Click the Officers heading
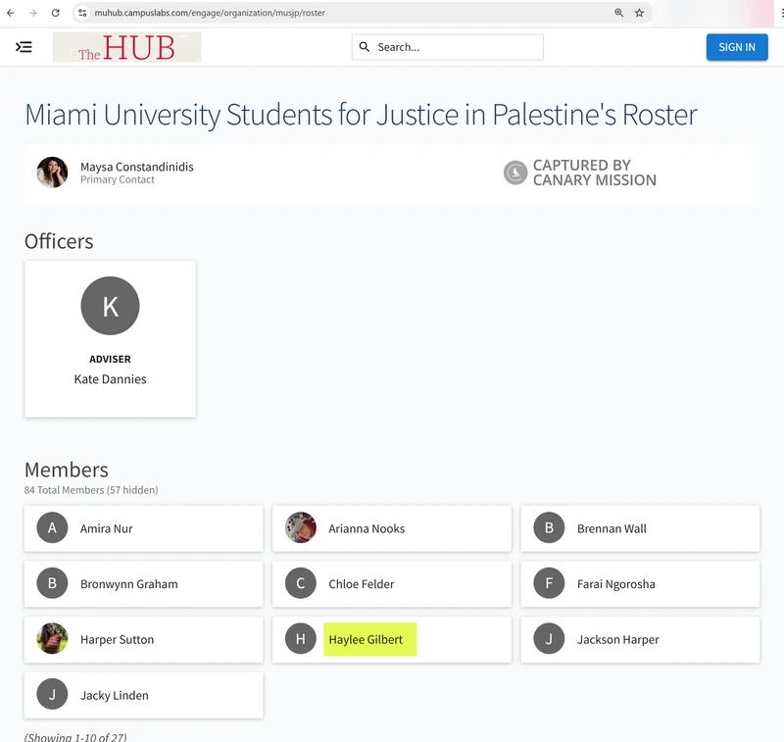This screenshot has width=784, height=742. click(x=59, y=241)
